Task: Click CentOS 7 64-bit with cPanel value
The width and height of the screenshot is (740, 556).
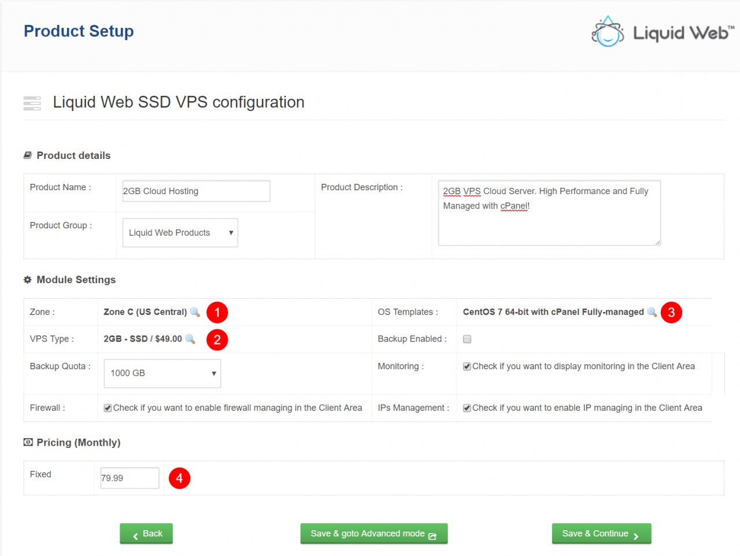Action: (553, 312)
